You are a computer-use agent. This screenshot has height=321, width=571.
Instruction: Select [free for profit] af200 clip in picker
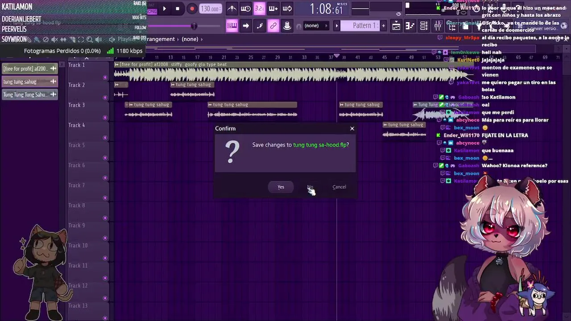(29, 69)
